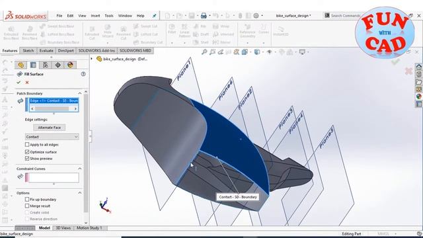Click the Patch Boundary selection icon
The image size is (423, 238).
pos(20,101)
